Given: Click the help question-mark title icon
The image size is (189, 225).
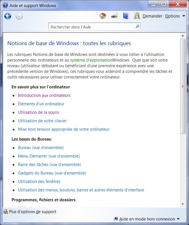Looking at the screenshot, I should [5, 5].
